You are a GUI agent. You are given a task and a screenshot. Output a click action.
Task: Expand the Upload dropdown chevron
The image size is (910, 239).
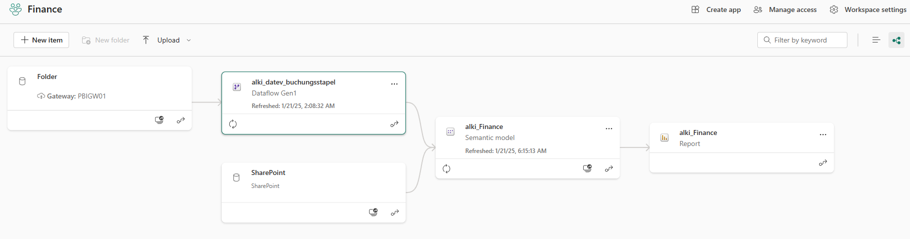(189, 40)
